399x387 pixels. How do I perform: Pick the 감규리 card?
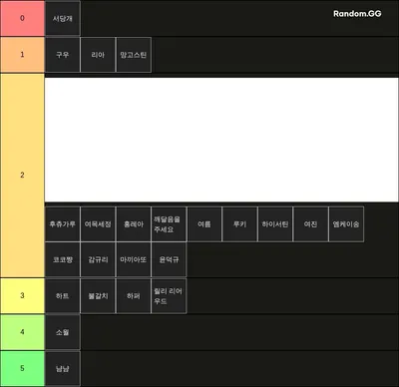tap(98, 259)
